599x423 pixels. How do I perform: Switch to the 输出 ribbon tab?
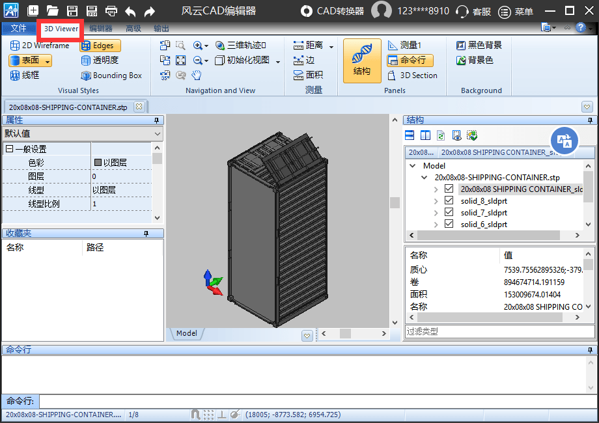[x=161, y=29]
